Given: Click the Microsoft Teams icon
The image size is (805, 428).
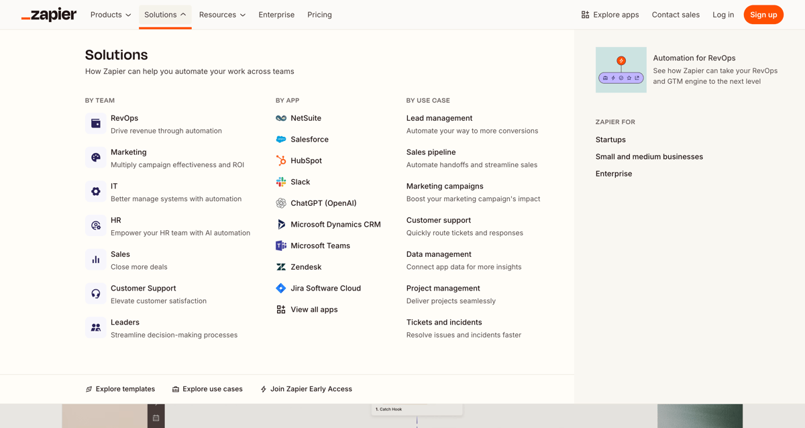Looking at the screenshot, I should [281, 246].
